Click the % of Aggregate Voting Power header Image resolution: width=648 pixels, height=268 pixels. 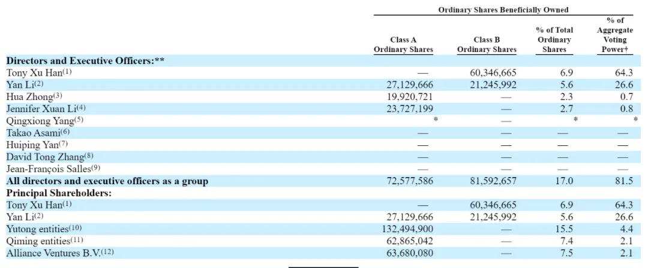tap(615, 35)
